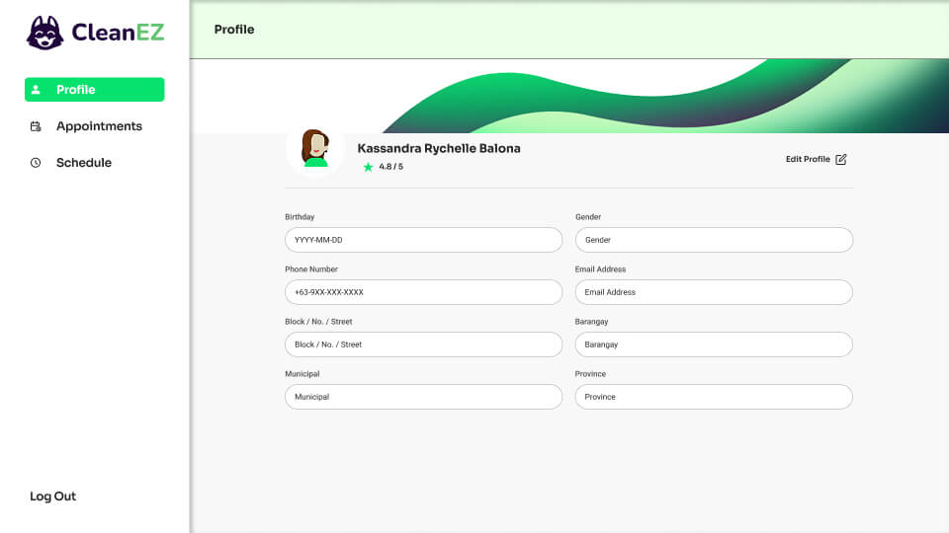Select the Block / No. / Street field
Screen dimensions: 949x533
pyautogui.click(x=424, y=344)
